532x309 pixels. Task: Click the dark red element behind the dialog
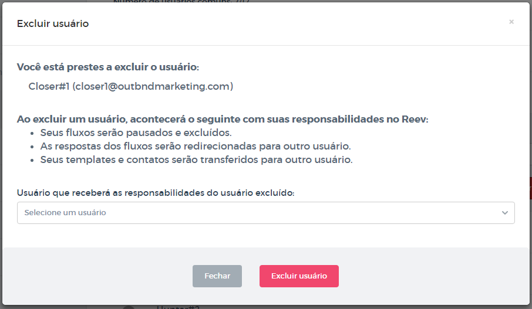coord(530,188)
